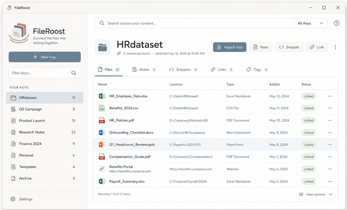Open the HRdataset more options menu
Viewport: 347px width, 210px height.
click(336, 47)
